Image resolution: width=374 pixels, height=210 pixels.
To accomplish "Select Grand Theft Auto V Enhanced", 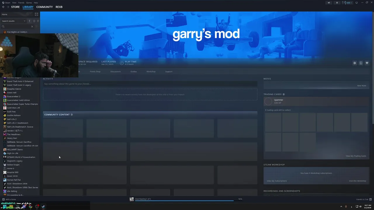I will (x=20, y=81).
